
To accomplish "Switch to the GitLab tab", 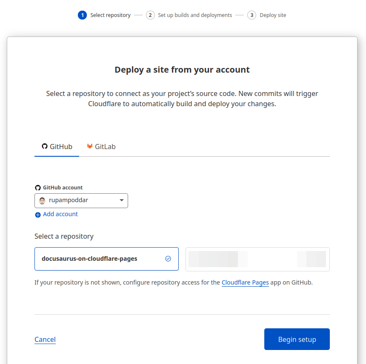I will (101, 147).
